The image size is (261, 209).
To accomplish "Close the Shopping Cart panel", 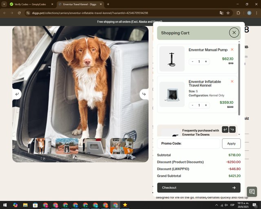I will pos(234,33).
